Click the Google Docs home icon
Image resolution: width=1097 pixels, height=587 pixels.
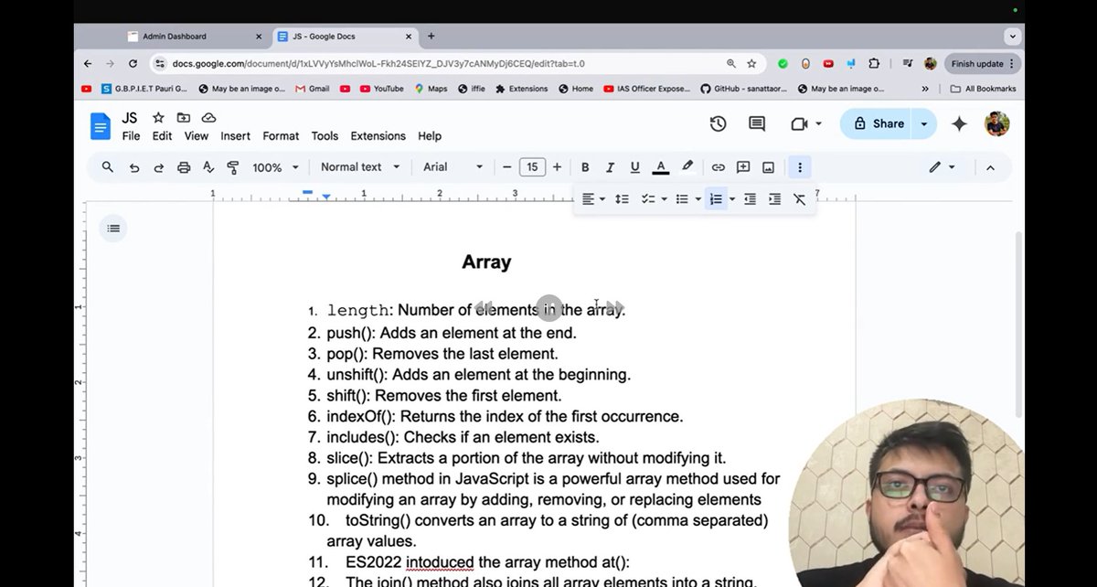click(100, 126)
